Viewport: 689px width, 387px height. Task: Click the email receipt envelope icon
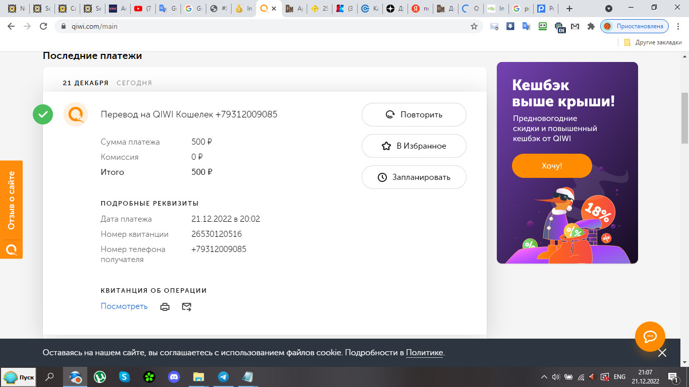pyautogui.click(x=187, y=307)
